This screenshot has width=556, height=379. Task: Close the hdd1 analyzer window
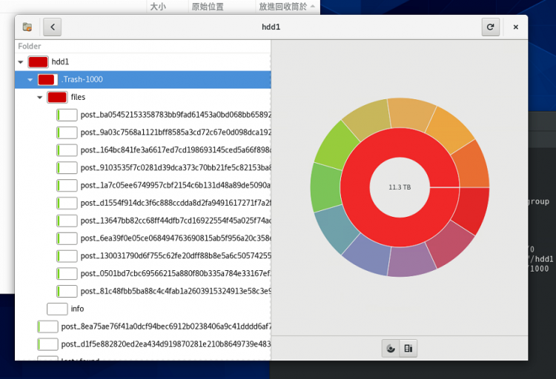pos(515,27)
